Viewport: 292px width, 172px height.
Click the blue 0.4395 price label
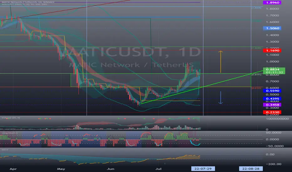(x=272, y=99)
